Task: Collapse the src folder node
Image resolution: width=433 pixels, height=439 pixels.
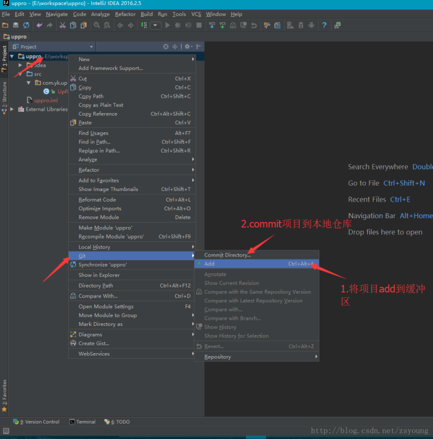Action: pyautogui.click(x=20, y=74)
